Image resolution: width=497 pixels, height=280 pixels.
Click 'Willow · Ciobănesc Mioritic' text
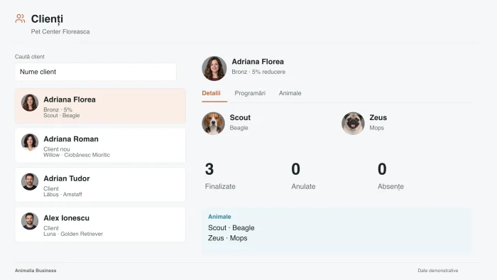click(77, 155)
